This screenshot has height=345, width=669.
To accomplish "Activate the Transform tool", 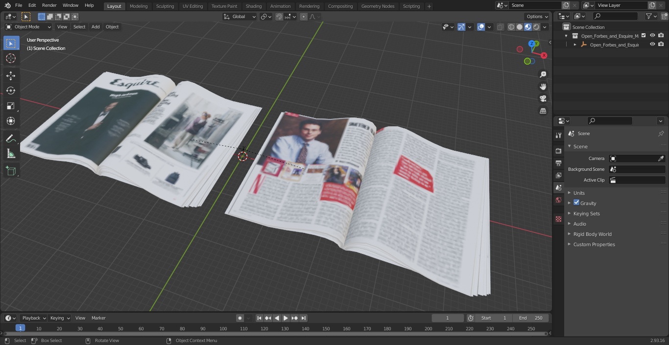I will point(11,121).
